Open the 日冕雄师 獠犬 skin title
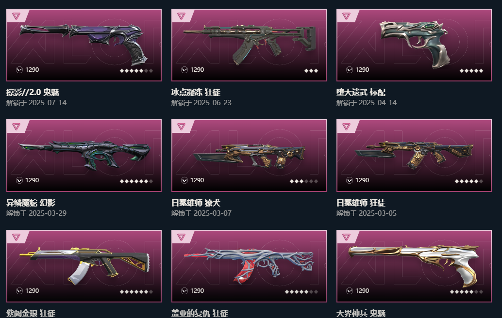This screenshot has height=318, width=502. click(196, 203)
